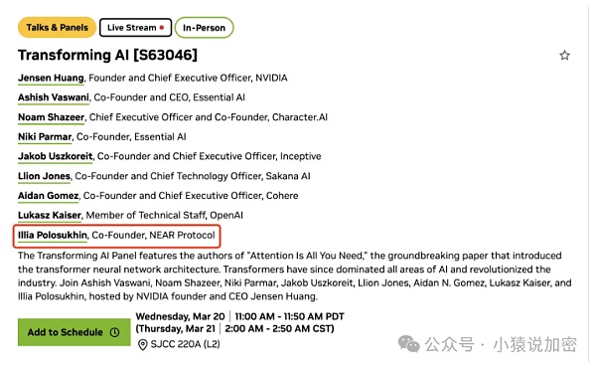Open Niki Parmar speaker link
The image size is (596, 368).
pos(45,137)
